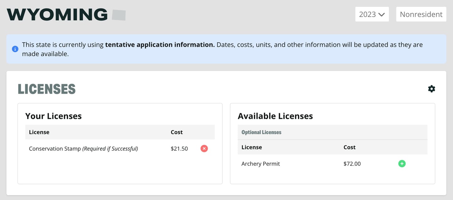This screenshot has height=200, width=453.
Task: Click the Optional Licenses section header
Action: (261, 132)
